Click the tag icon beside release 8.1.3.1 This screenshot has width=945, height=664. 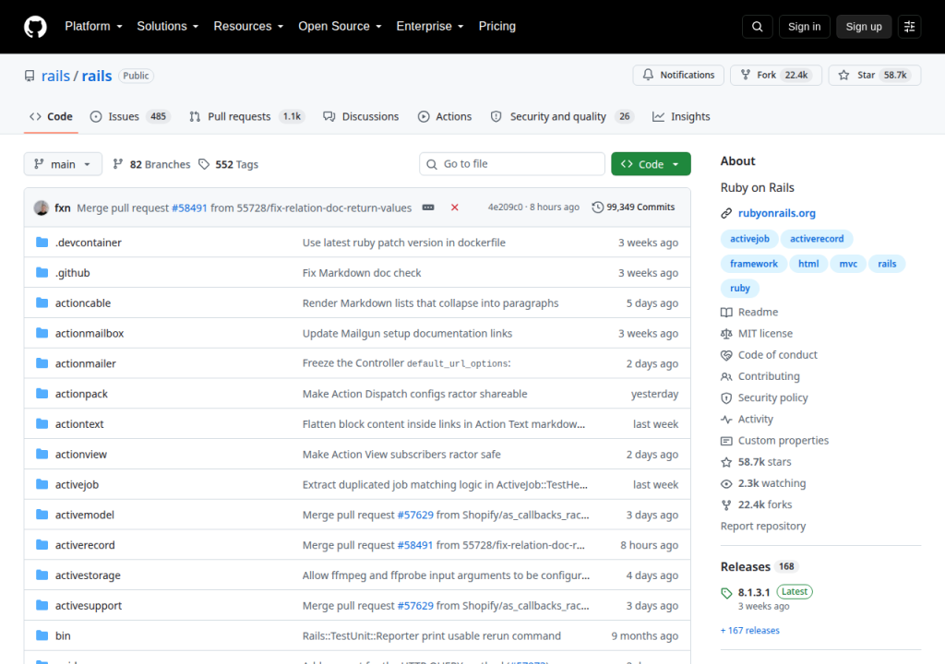726,593
